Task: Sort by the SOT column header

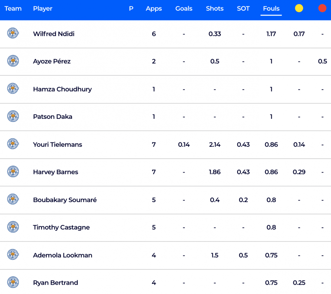Action: coord(243,8)
